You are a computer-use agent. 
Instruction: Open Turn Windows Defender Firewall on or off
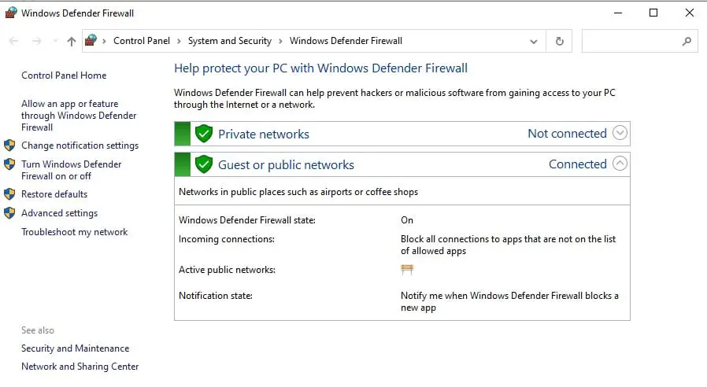click(x=71, y=170)
